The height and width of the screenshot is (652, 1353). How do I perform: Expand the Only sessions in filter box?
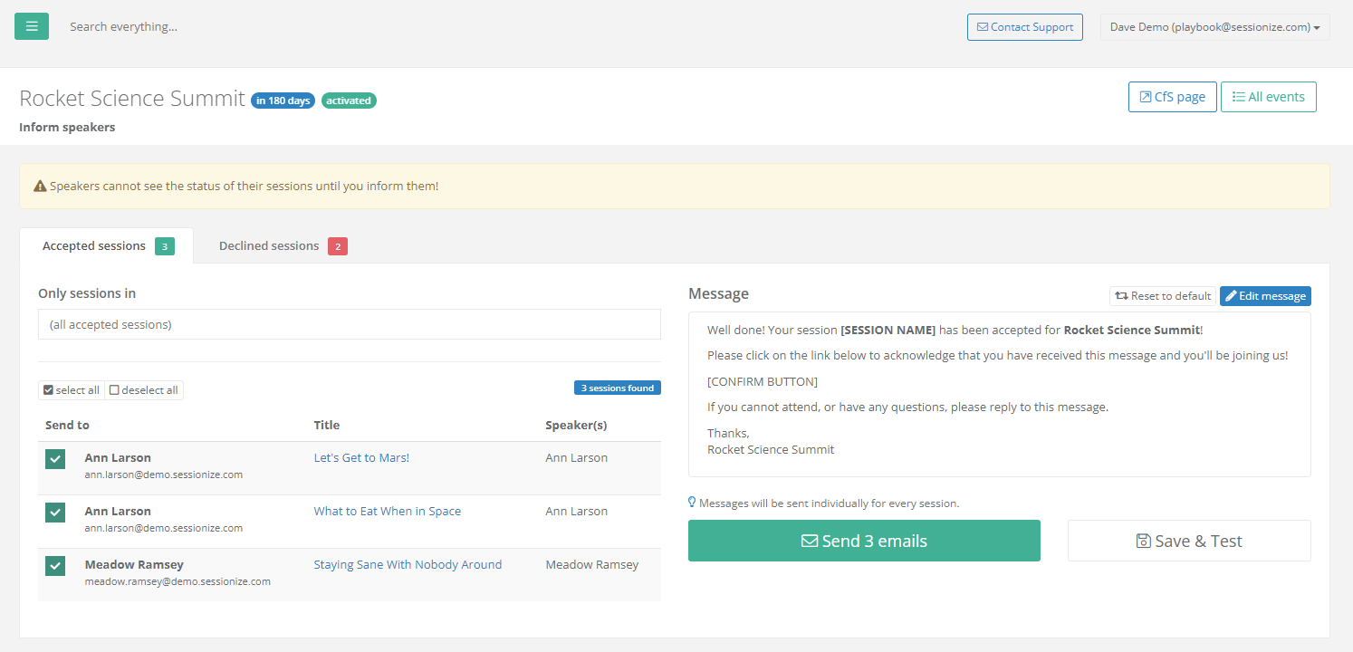click(x=349, y=324)
